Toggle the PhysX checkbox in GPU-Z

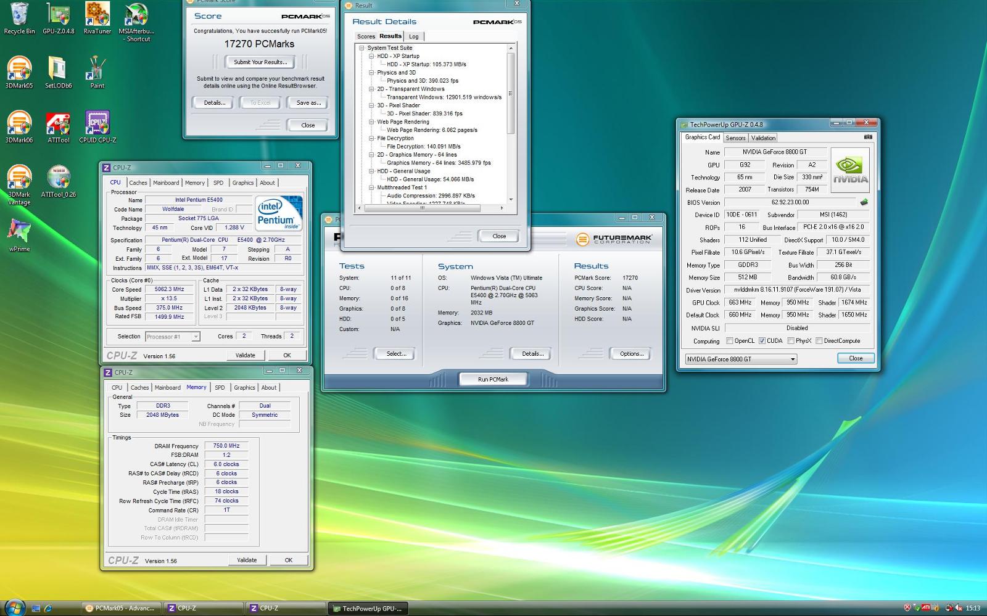791,340
